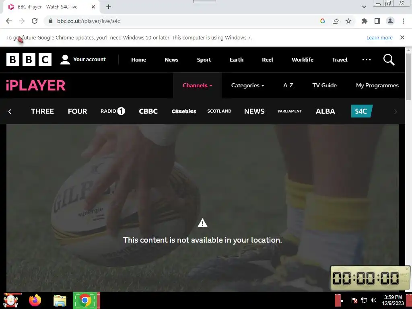Click the page vertical scrollbar thumb
The width and height of the screenshot is (412, 309).
point(409,76)
